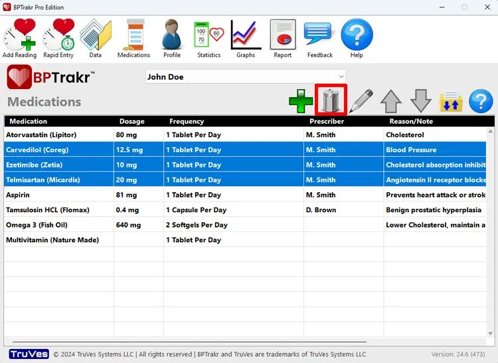The width and height of the screenshot is (498, 363).
Task: Move selected medication down with arrow
Action: click(421, 102)
